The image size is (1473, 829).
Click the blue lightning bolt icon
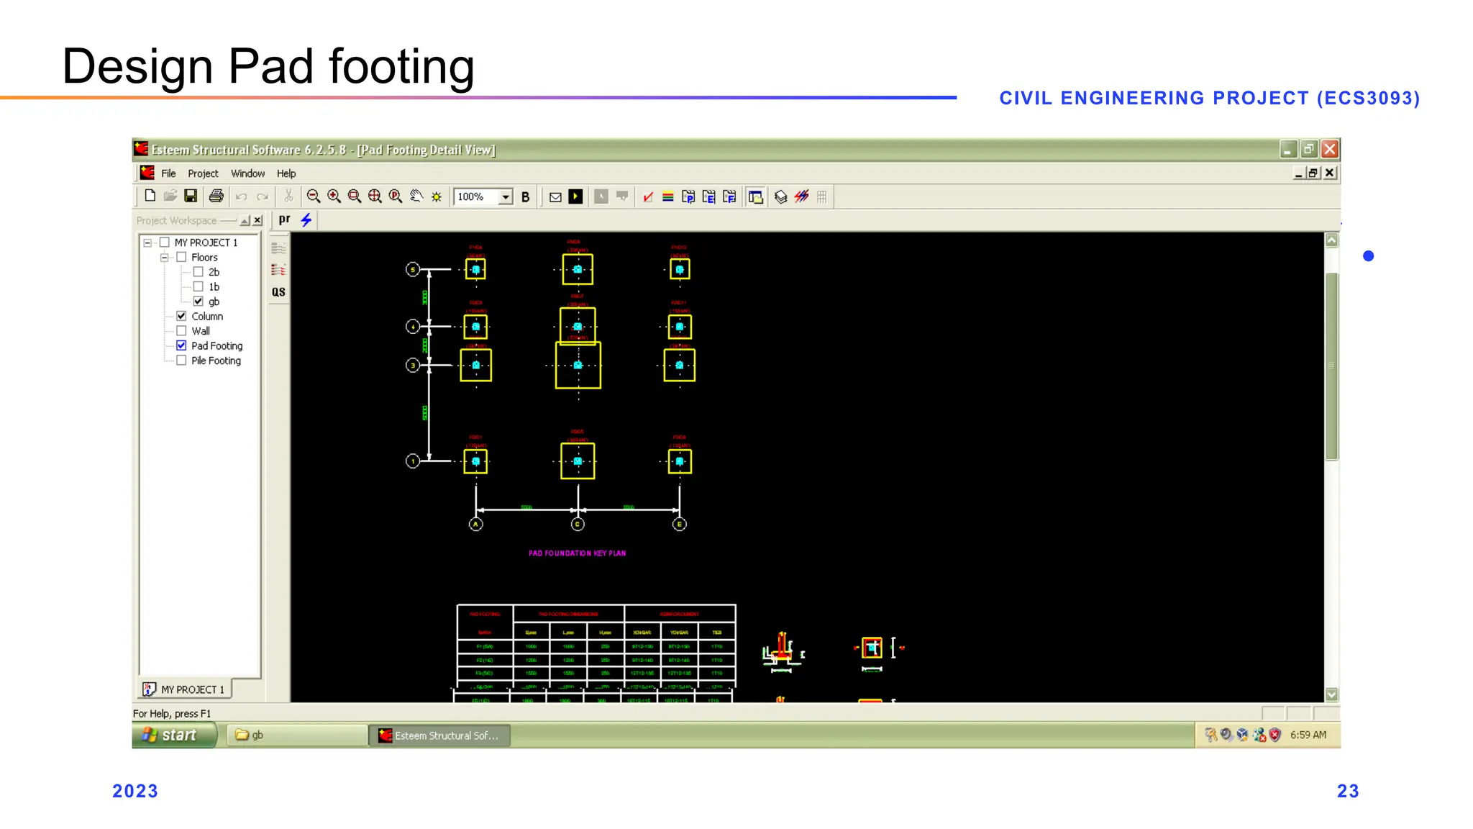[x=306, y=220]
